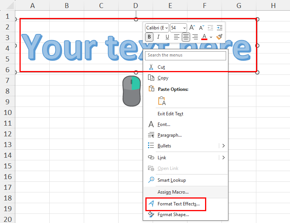
Task: Open the Paragraph... dialog entry
Action: pos(186,135)
